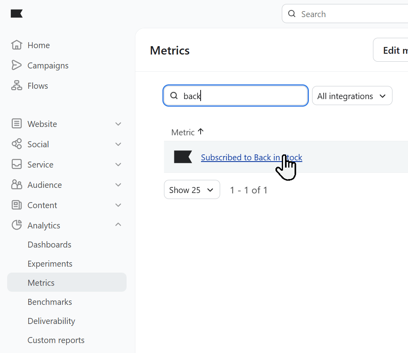This screenshot has height=353, width=408.
Task: Go to Home in the sidebar
Action: (39, 45)
